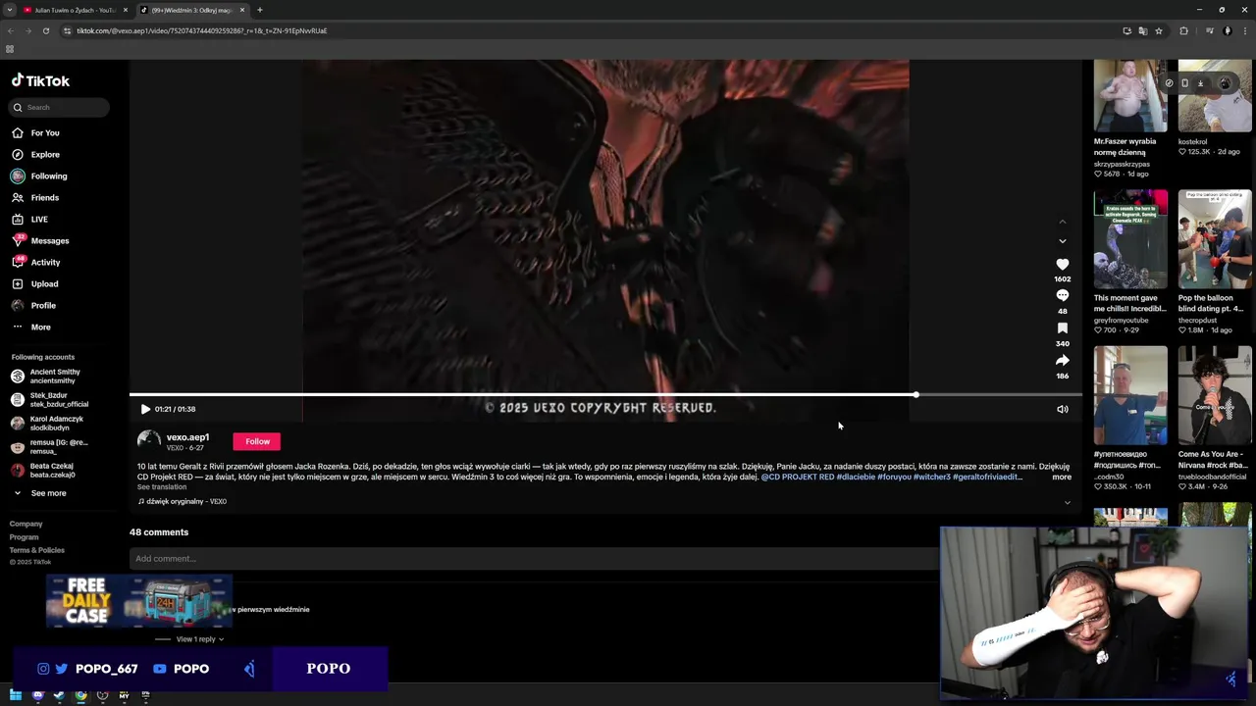Open the Terms & Policies footer link
Screen dimensions: 1256x706
pos(37,550)
